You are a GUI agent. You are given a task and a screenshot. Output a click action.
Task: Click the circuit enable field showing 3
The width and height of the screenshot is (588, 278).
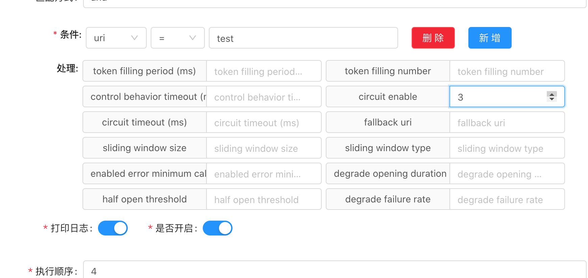click(507, 96)
